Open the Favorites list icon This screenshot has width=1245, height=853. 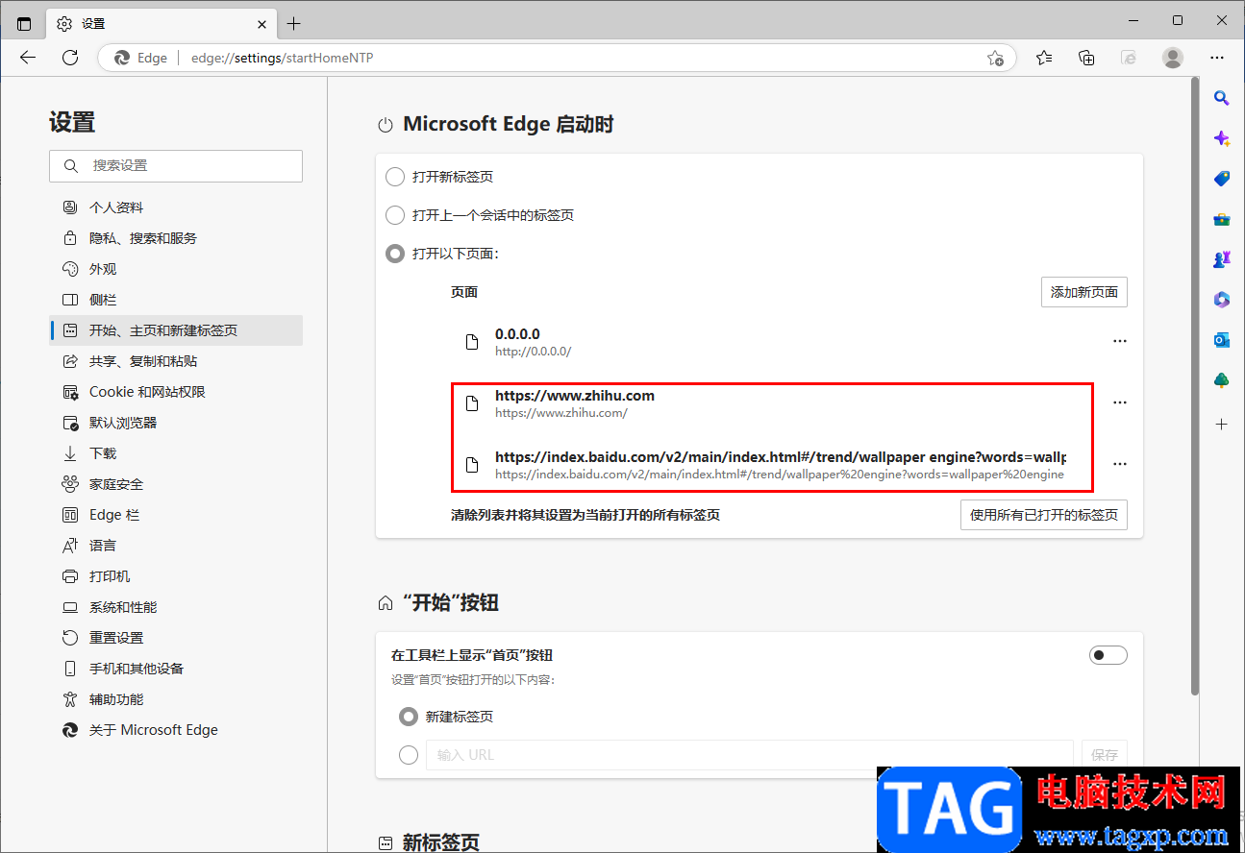[1044, 58]
